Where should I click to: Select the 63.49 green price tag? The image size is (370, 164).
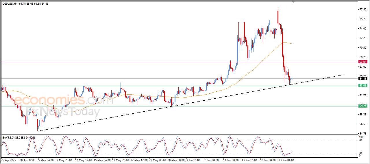[x=363, y=86]
